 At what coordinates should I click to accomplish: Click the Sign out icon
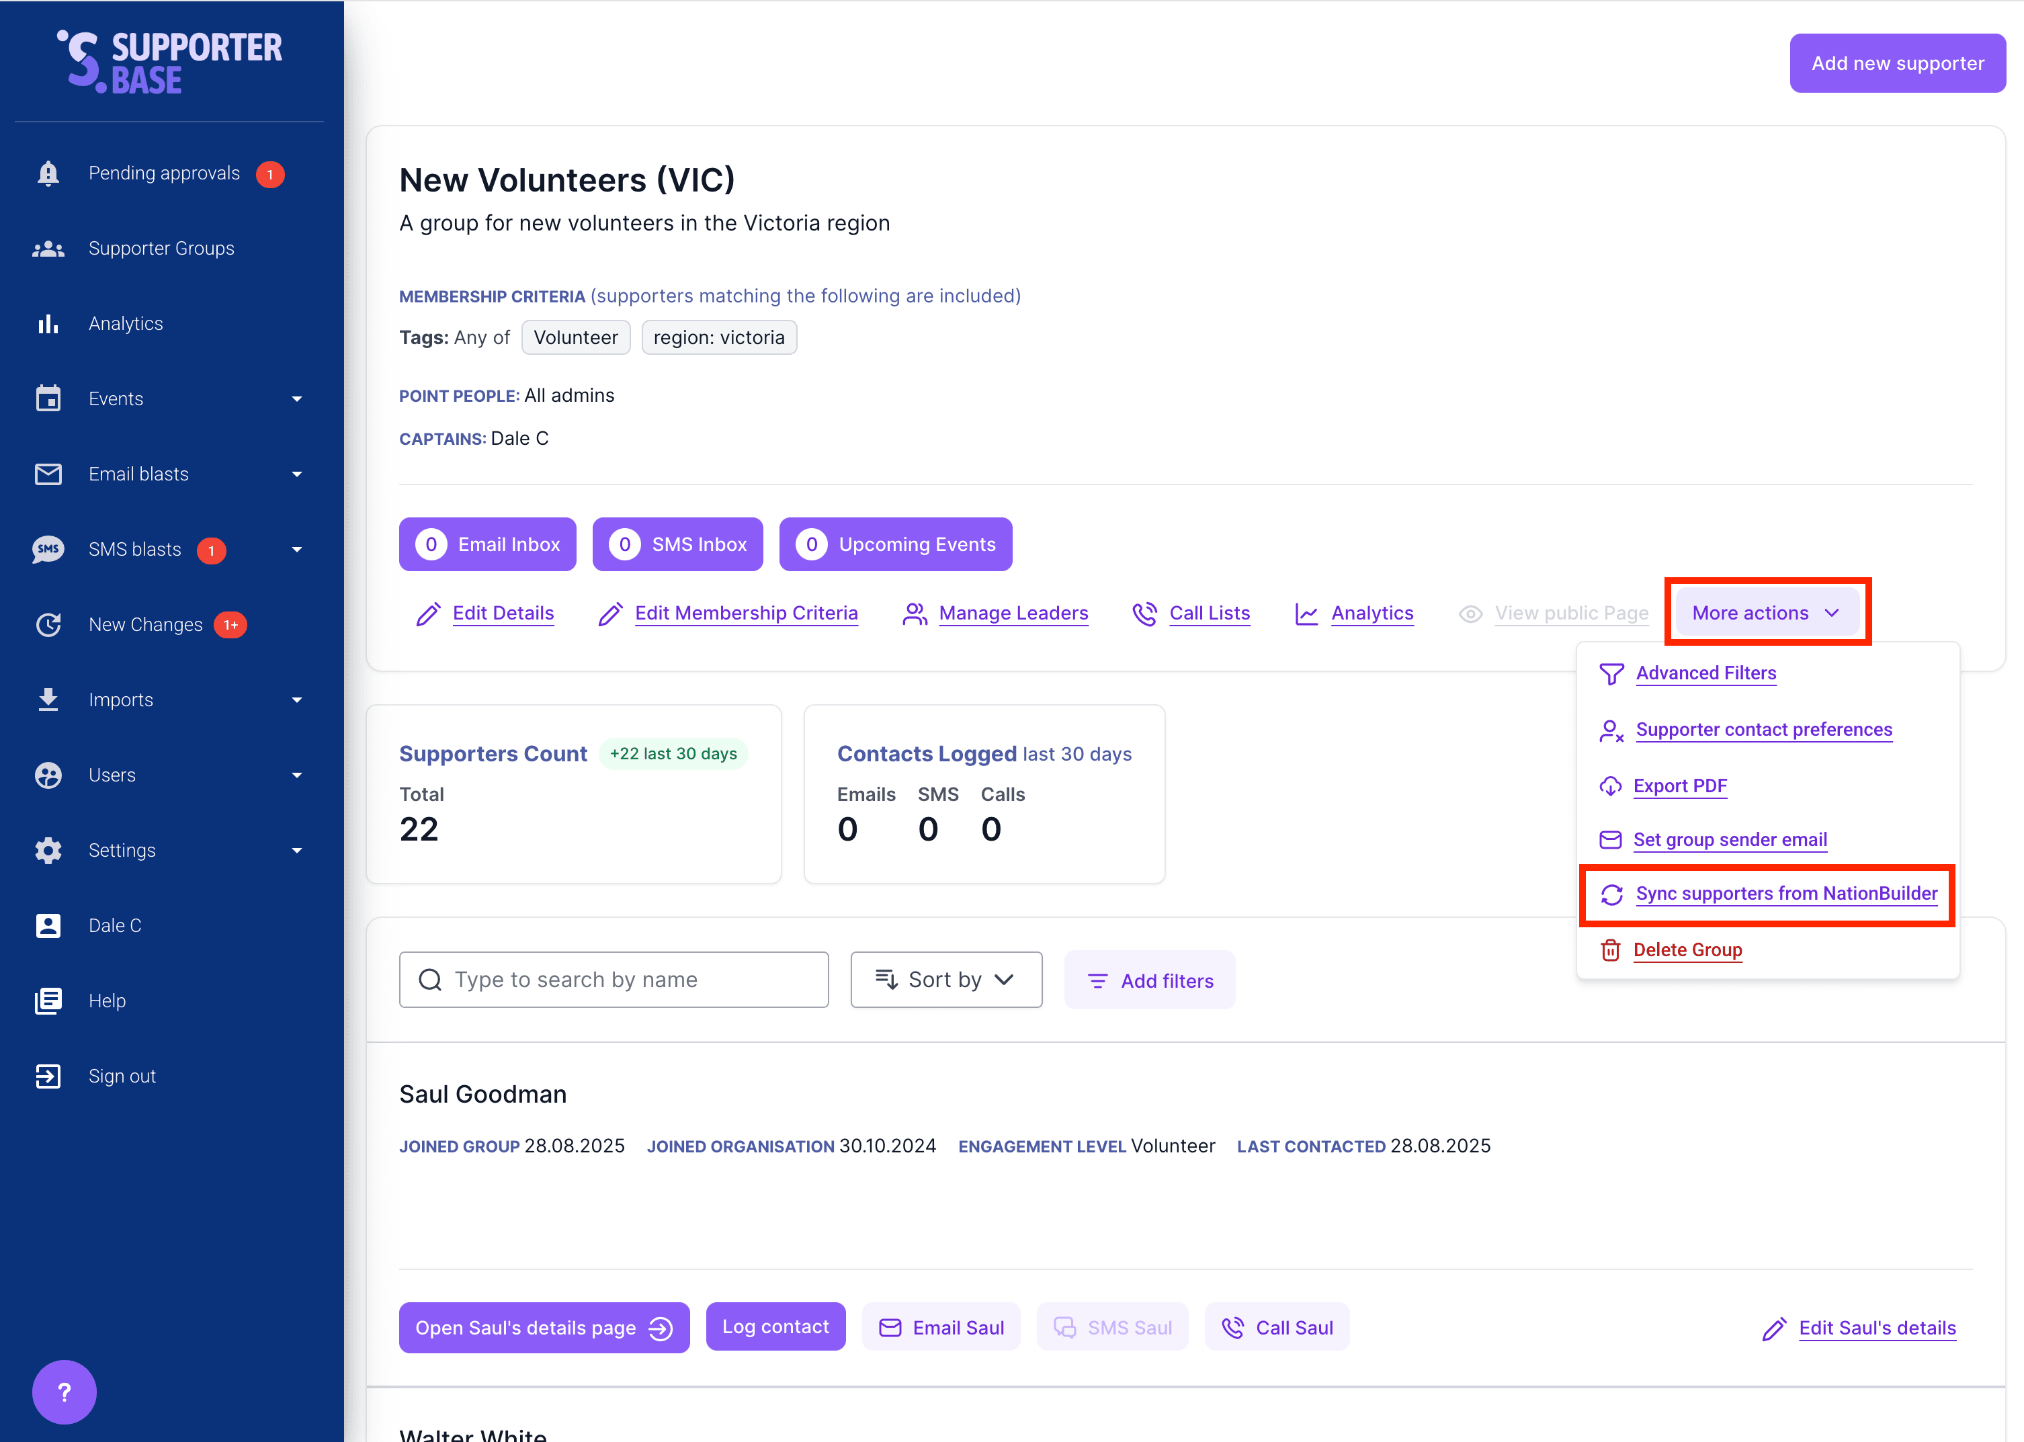(48, 1076)
